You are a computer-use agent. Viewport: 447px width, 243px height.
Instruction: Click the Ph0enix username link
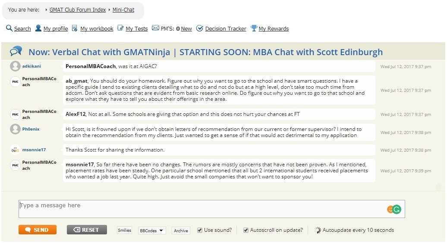31,129
